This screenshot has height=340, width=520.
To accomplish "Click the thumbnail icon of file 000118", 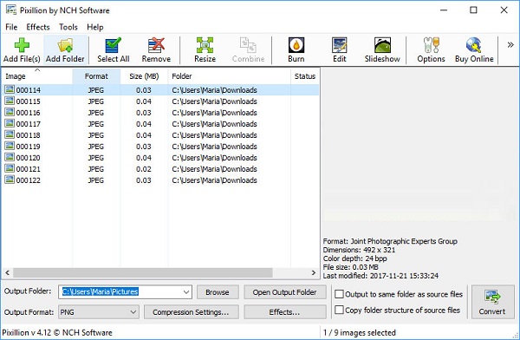I will pyautogui.click(x=10, y=134).
